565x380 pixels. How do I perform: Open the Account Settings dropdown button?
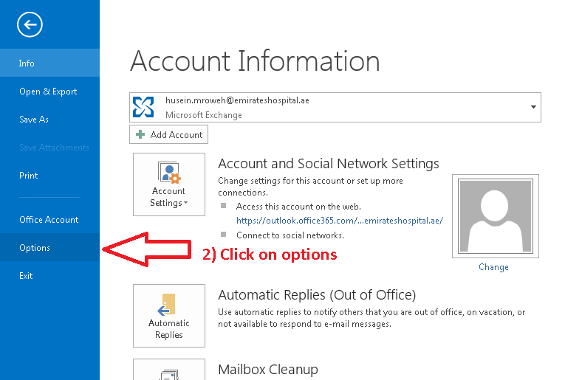coord(169,184)
